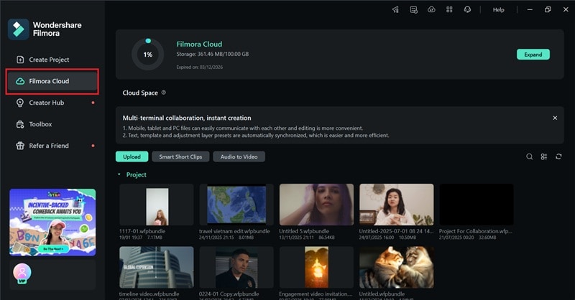Image resolution: width=575 pixels, height=300 pixels.
Task: Click the 'timeline video.wfpbundle' file name
Action: 149,294
